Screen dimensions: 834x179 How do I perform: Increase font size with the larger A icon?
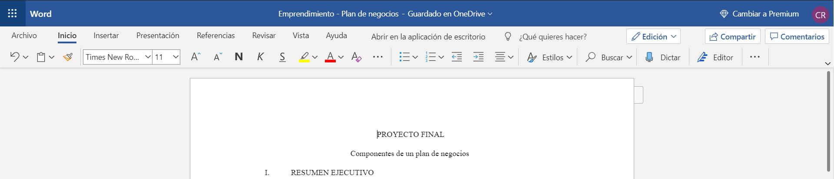pos(195,57)
